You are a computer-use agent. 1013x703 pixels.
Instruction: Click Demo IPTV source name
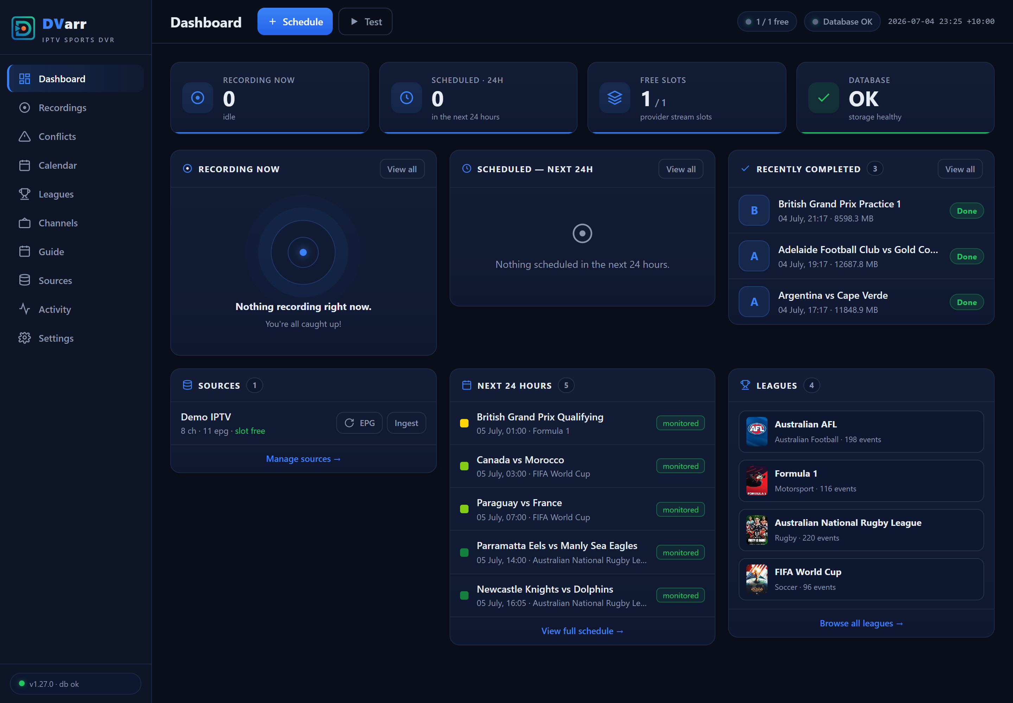pyautogui.click(x=206, y=417)
